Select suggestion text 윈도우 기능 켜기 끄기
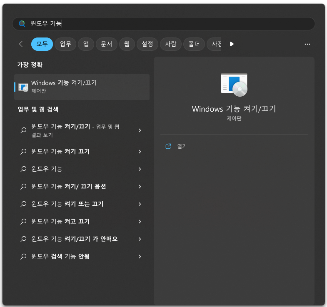Viewport: 327px width, 307px height. coord(60,151)
